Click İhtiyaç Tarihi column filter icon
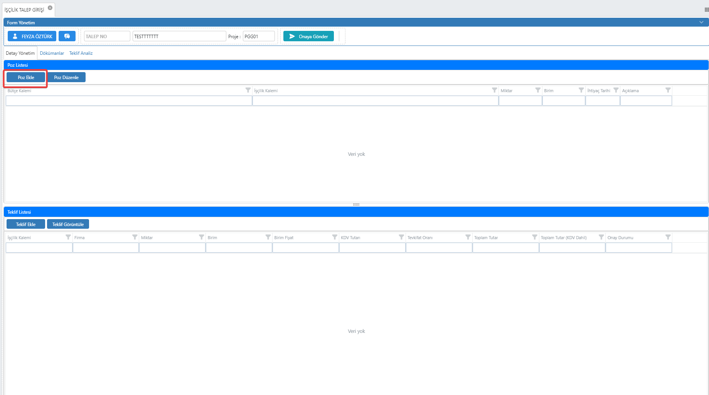 click(616, 90)
